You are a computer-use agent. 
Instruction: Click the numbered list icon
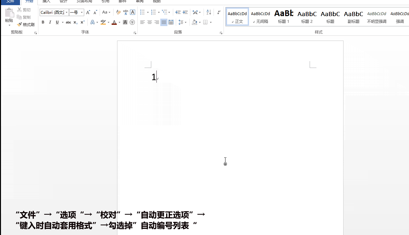(154, 13)
